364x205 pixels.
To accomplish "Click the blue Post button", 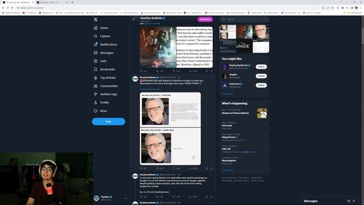I will 109,121.
